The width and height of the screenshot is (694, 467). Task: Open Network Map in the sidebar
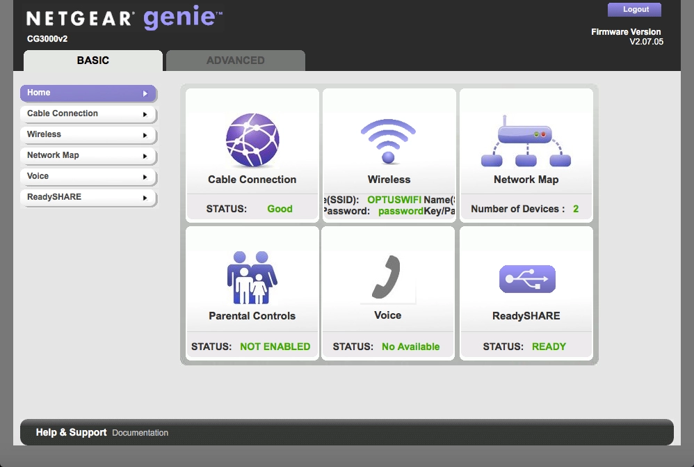click(88, 155)
